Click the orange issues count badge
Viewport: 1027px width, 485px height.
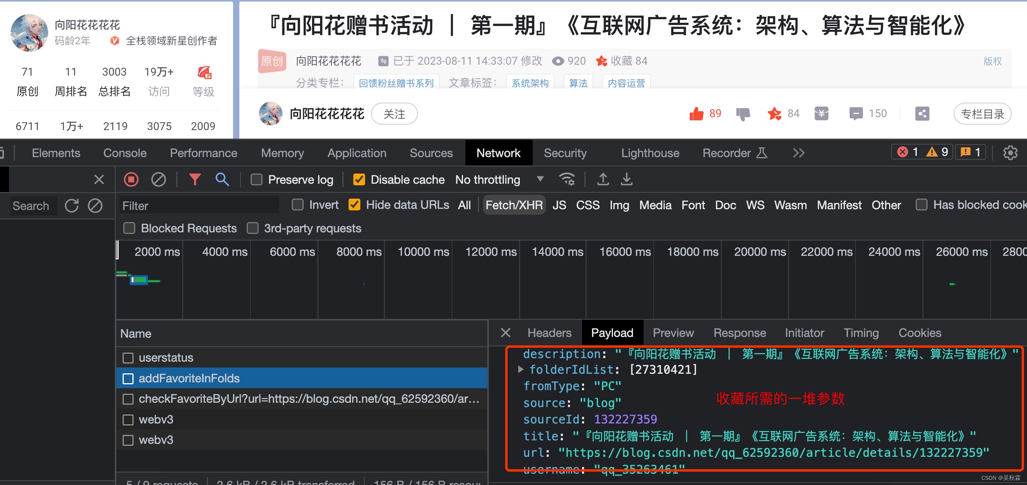[970, 152]
